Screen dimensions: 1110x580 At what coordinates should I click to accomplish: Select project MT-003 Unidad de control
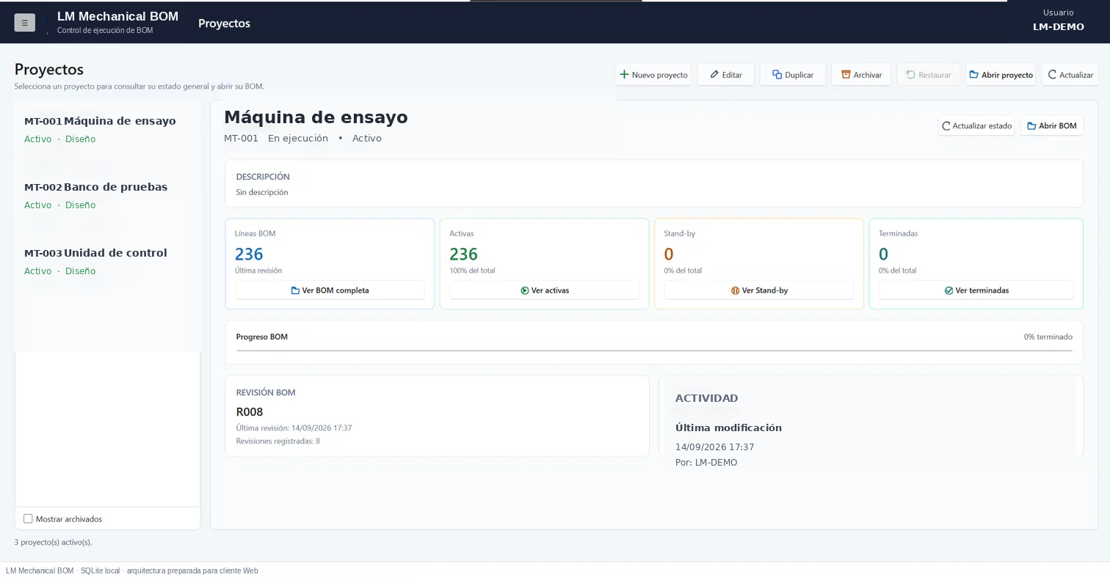point(107,261)
